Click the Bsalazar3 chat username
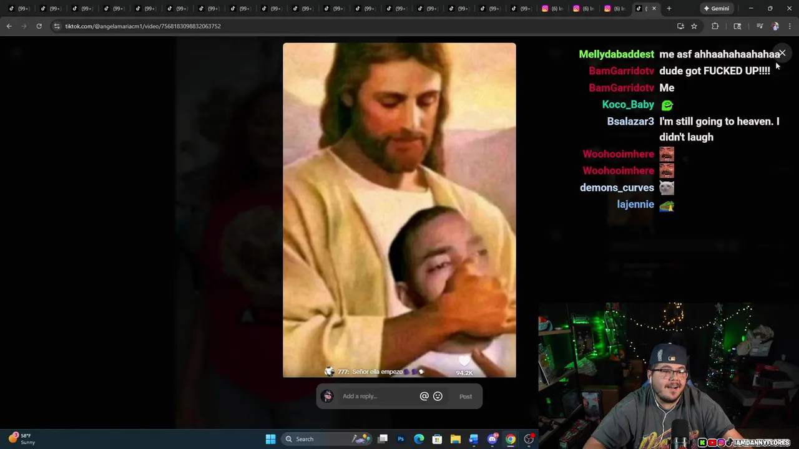This screenshot has height=449, width=799. pyautogui.click(x=630, y=122)
